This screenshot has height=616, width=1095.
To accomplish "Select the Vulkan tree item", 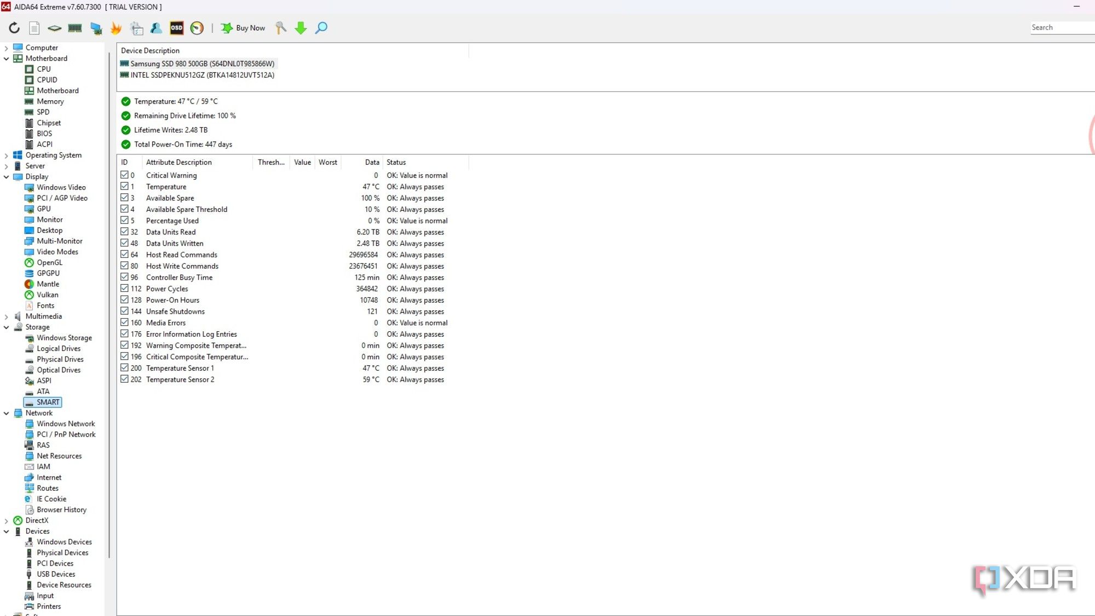I will point(42,295).
